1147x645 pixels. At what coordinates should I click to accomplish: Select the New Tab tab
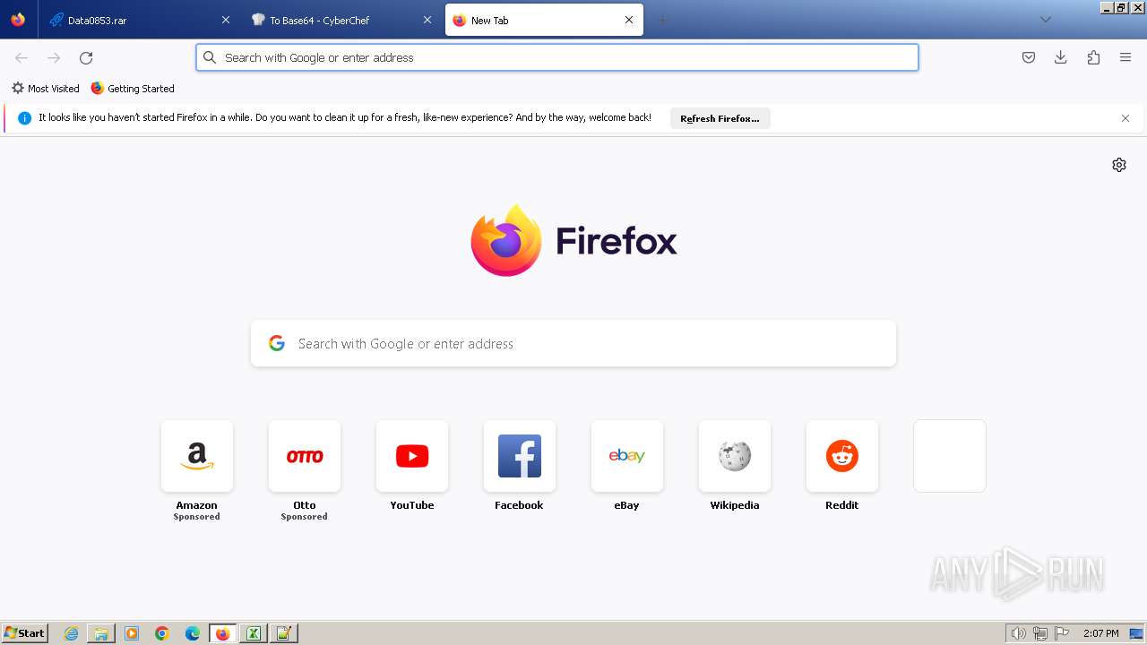[x=544, y=20]
